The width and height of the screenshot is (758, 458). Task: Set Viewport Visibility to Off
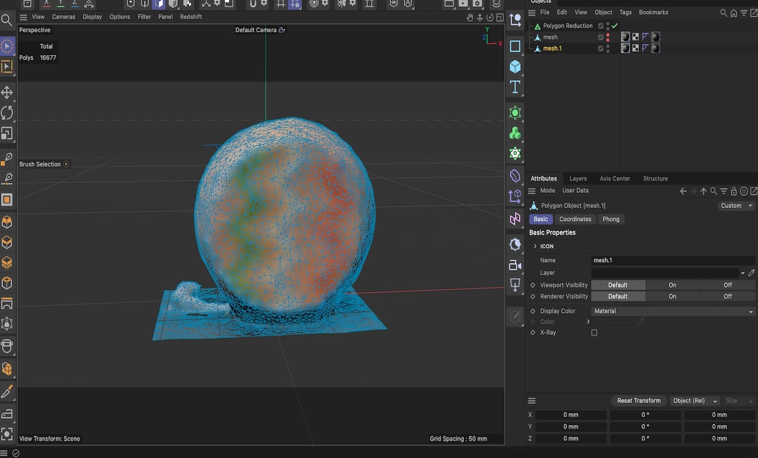tap(727, 285)
